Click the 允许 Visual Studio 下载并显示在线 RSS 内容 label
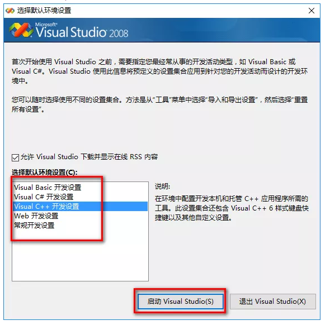 tap(89, 157)
